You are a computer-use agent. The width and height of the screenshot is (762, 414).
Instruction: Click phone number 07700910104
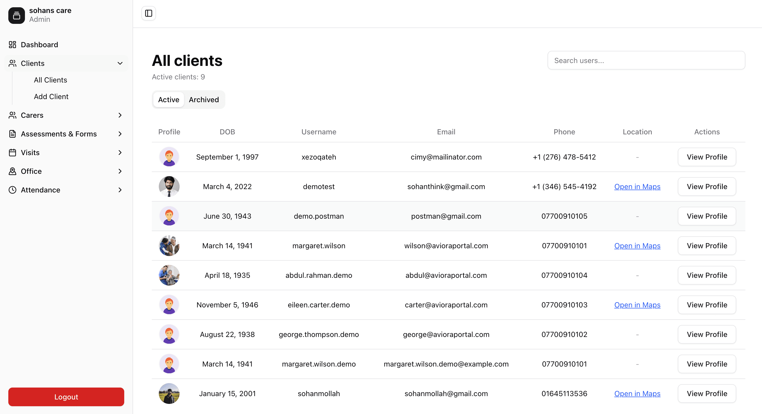tap(564, 275)
